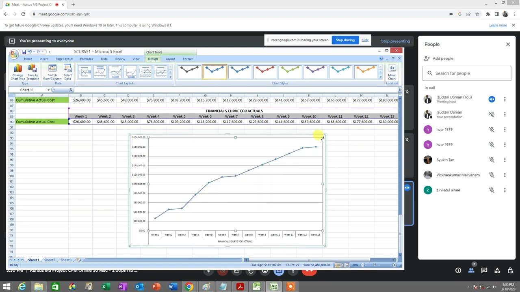Image resolution: width=520 pixels, height=292 pixels.
Task: Dismiss the Chrome update notification bar
Action: tap(513, 25)
